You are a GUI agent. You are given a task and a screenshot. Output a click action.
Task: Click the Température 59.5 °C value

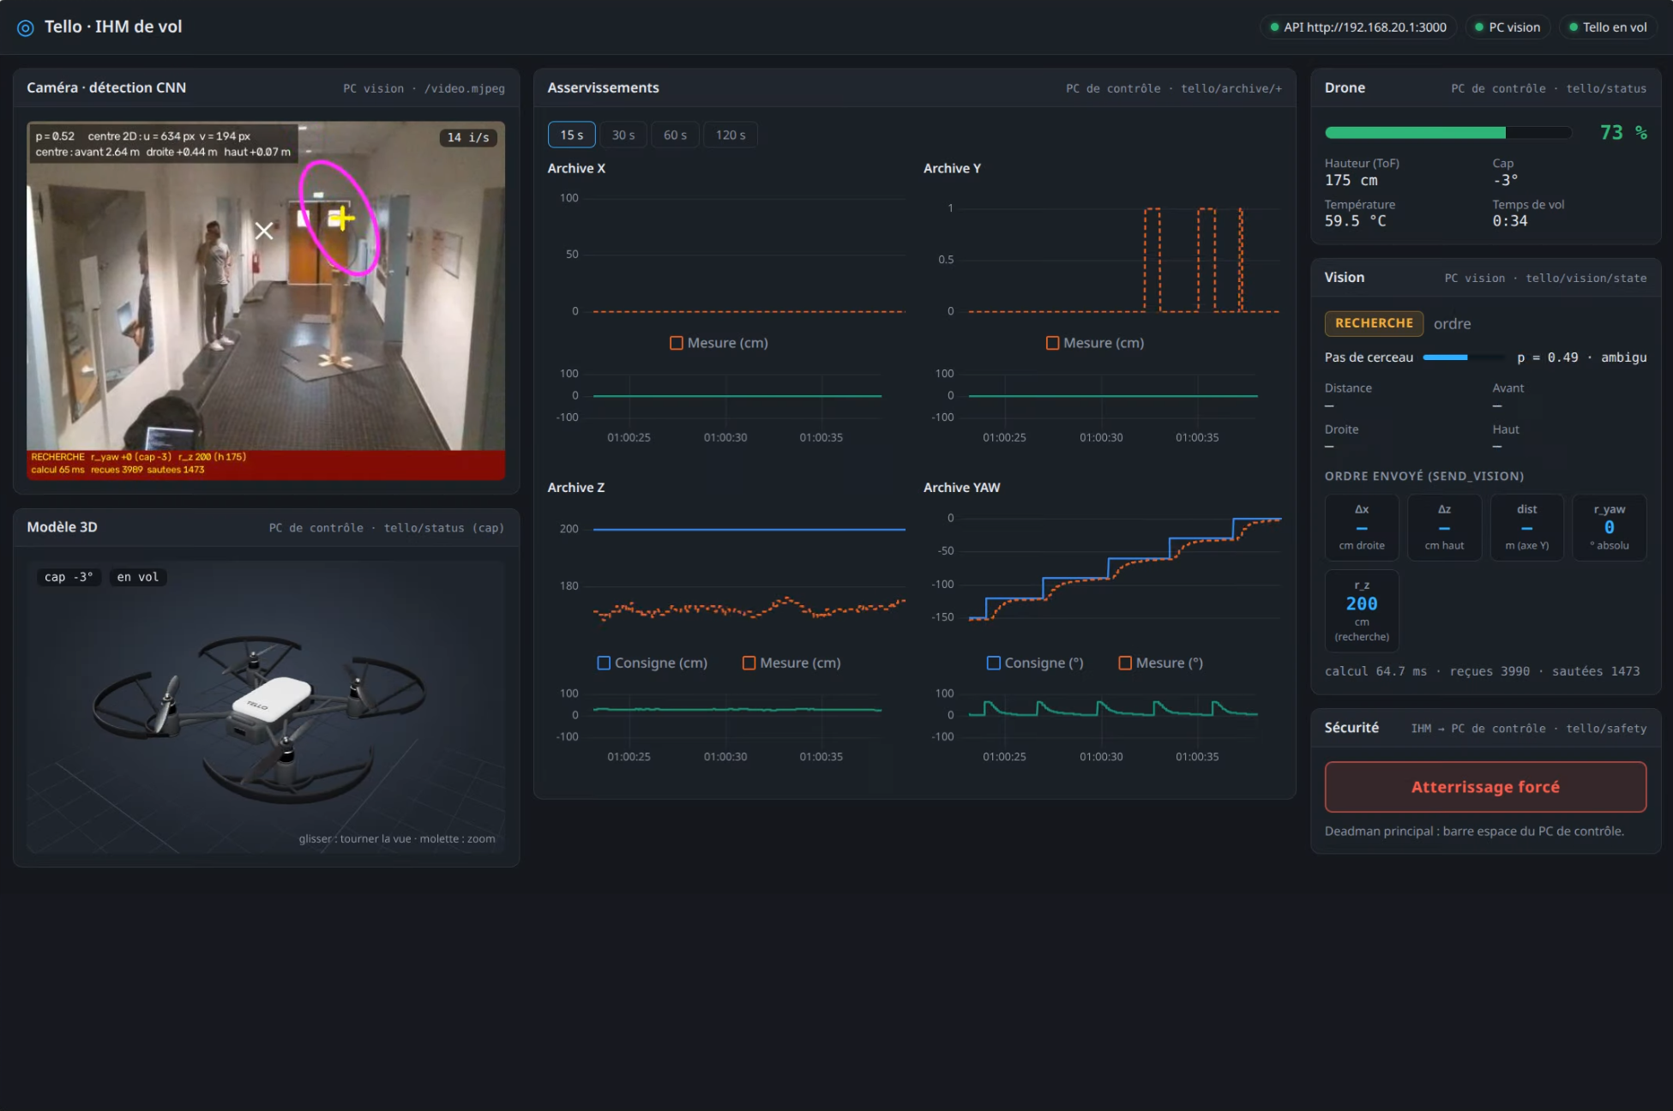coord(1355,221)
